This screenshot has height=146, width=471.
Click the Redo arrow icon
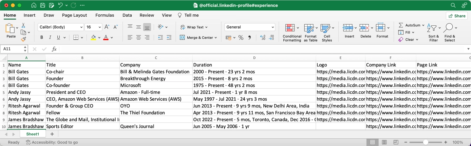pos(73,5)
